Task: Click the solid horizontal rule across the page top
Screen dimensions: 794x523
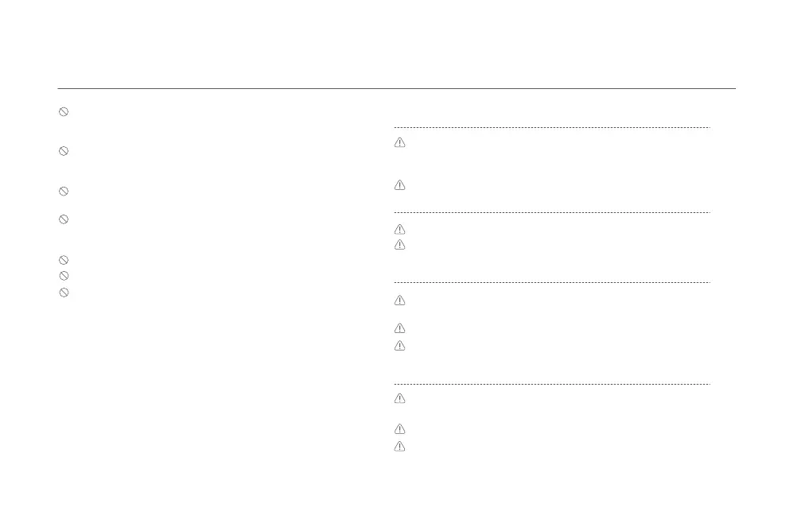Action: tap(396, 88)
